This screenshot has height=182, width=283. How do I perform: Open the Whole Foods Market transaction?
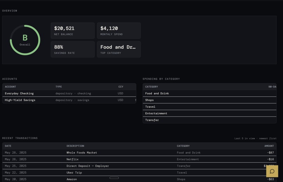[139, 153]
